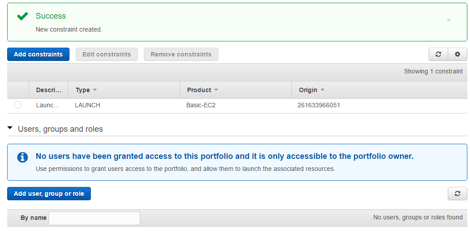The width and height of the screenshot is (470, 231).
Task: Select the LAUNCH constraint radio button
Action: [x=17, y=105]
